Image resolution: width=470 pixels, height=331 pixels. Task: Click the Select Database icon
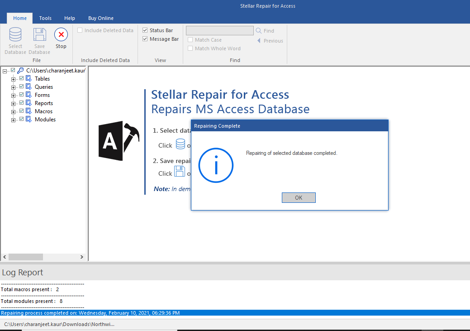15,34
